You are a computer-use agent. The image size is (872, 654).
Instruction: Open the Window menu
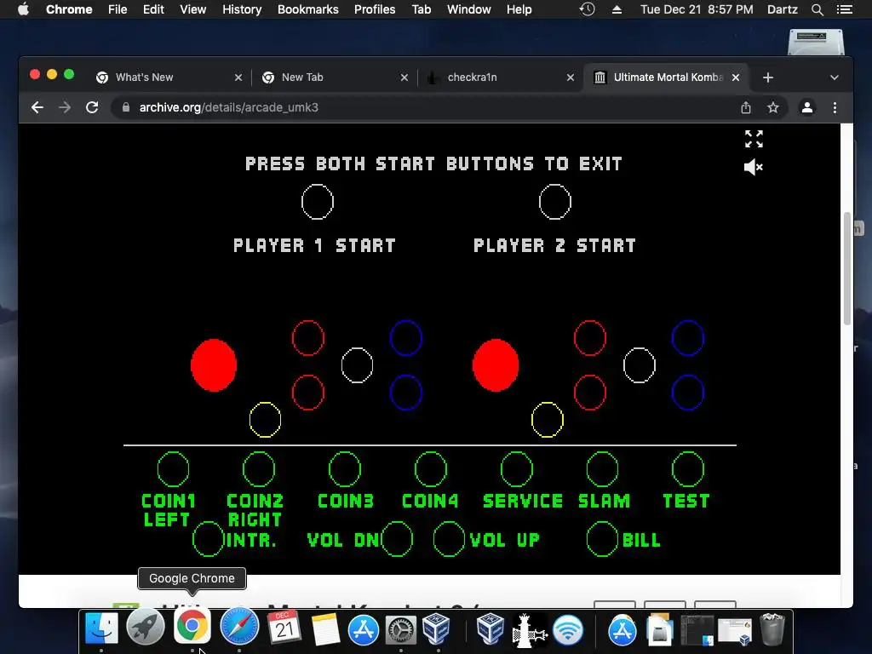[x=469, y=9]
